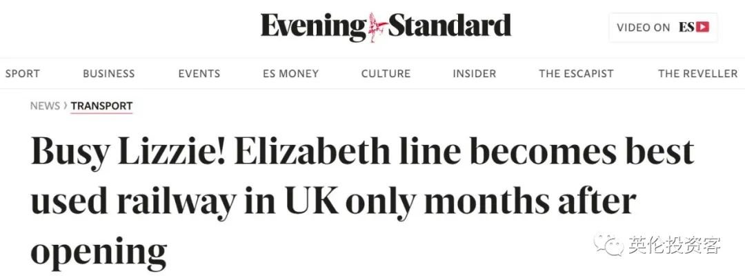This screenshot has height=278, width=745.
Task: Open the Insider section
Action: pos(474,74)
